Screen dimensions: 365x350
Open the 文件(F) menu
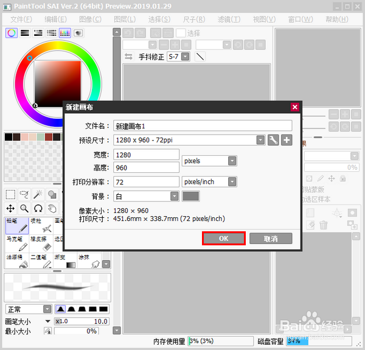coord(21,19)
